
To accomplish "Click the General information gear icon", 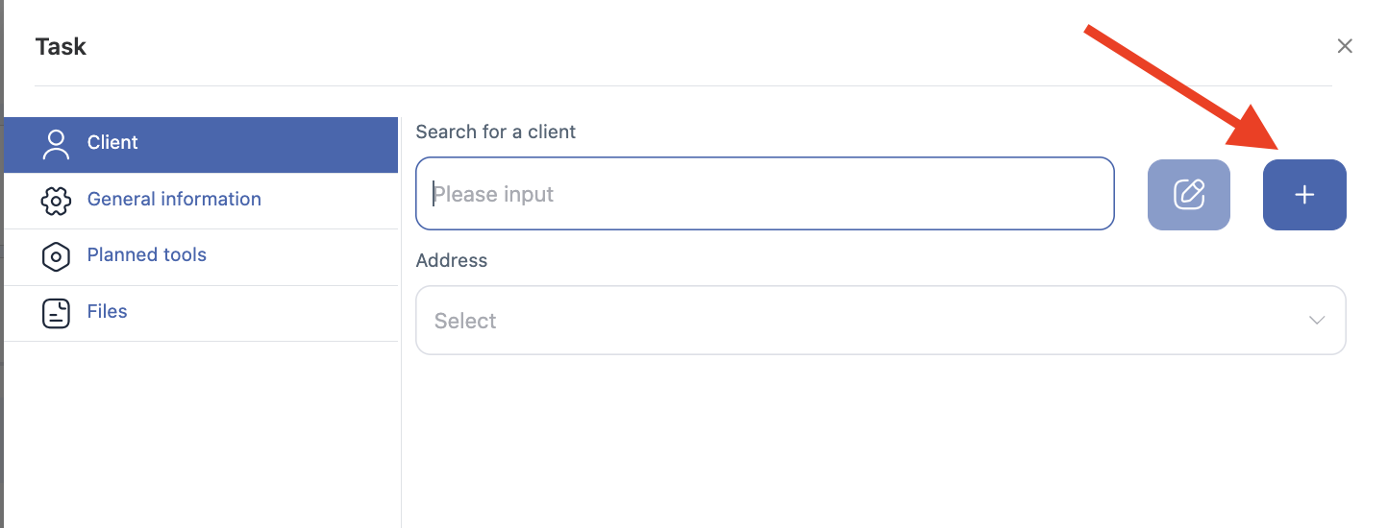I will [57, 201].
